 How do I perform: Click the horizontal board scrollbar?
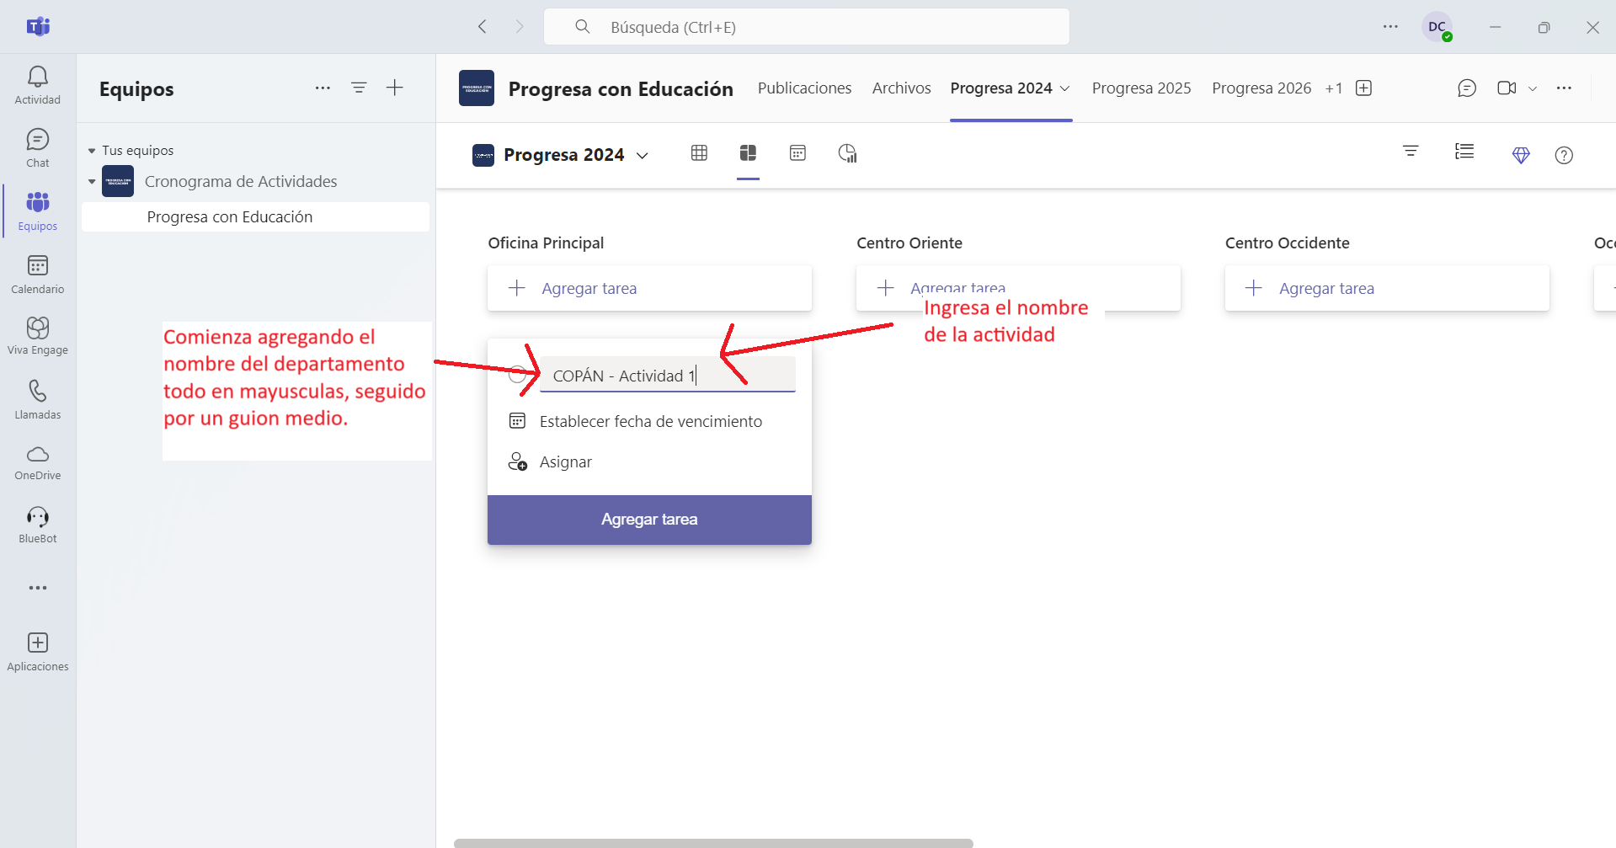[x=713, y=843]
